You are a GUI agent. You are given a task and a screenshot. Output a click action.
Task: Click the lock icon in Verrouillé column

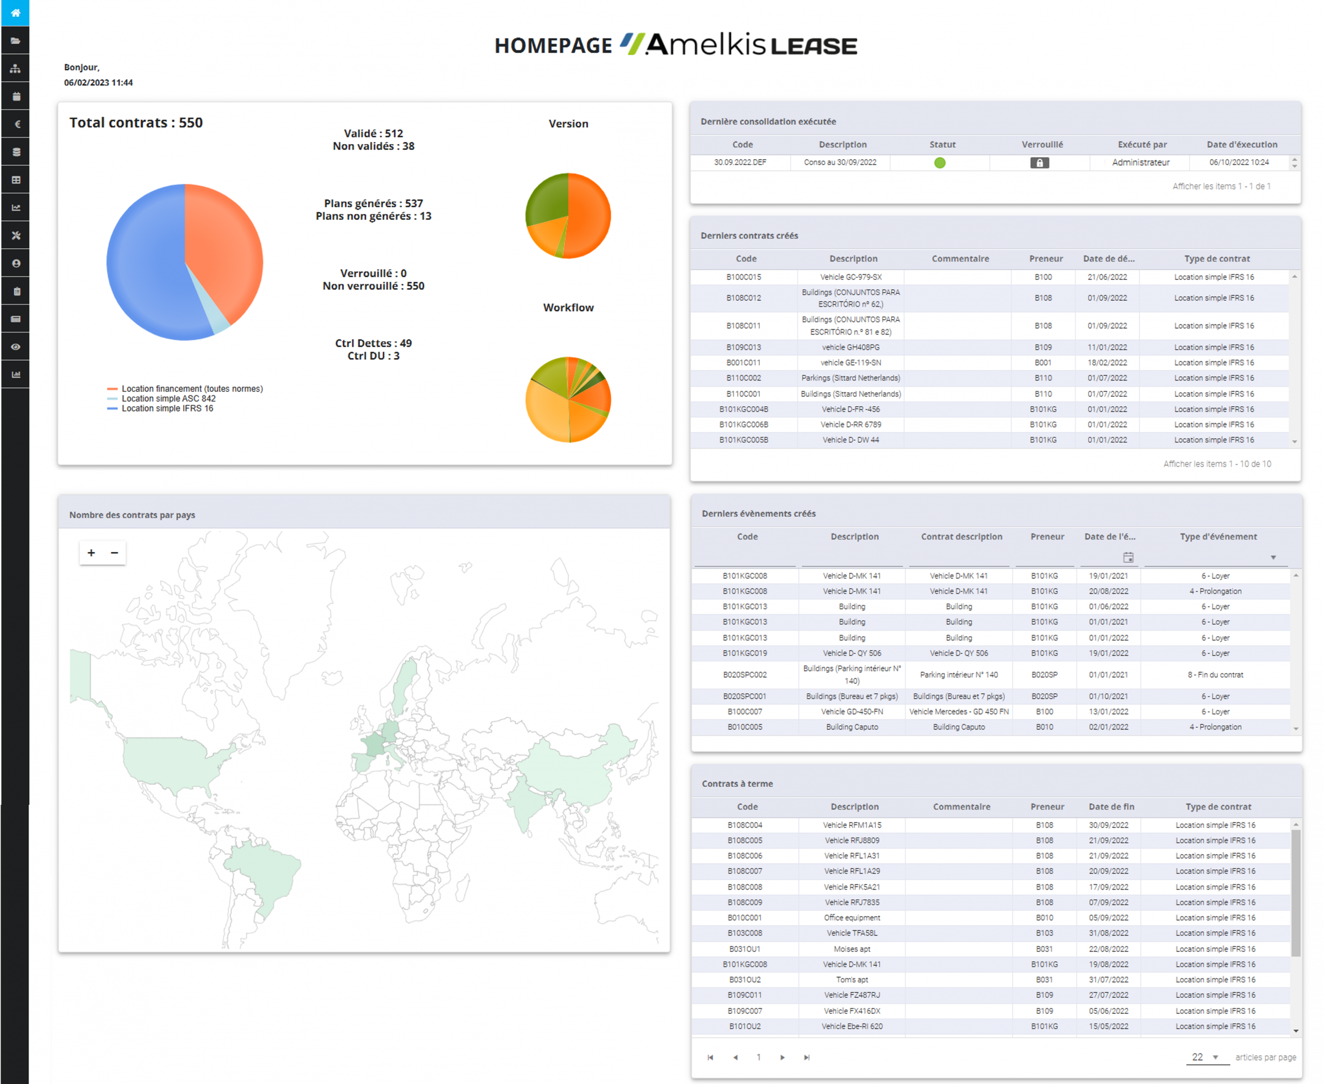1039,163
